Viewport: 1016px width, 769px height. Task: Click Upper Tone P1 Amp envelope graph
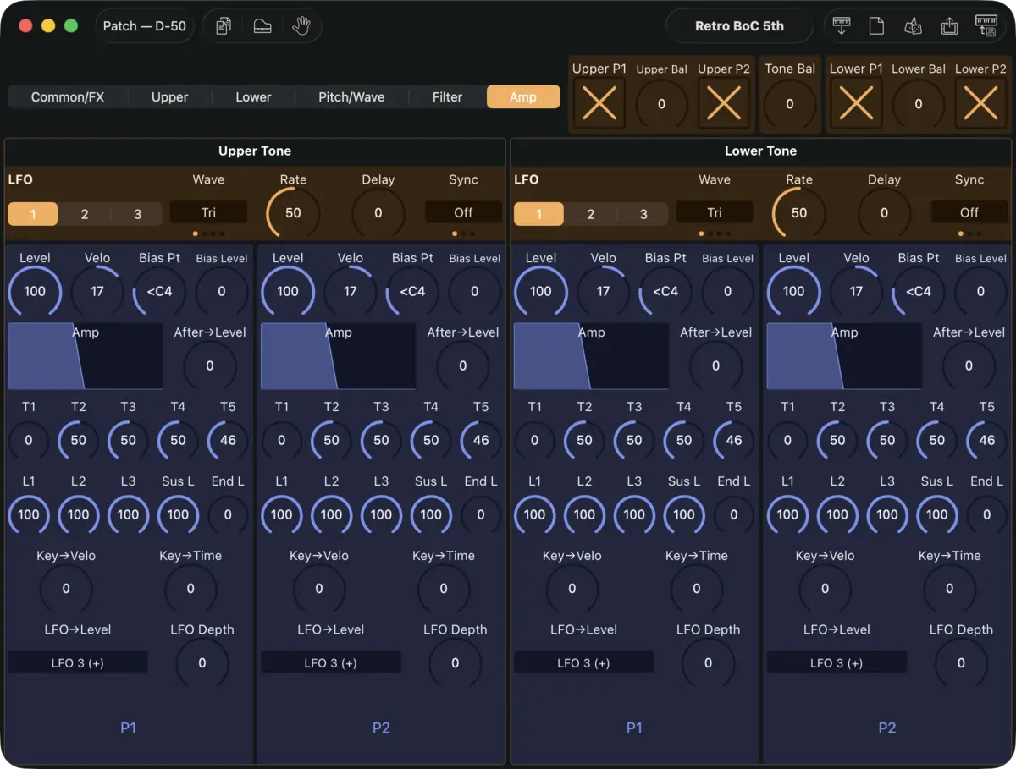[86, 355]
